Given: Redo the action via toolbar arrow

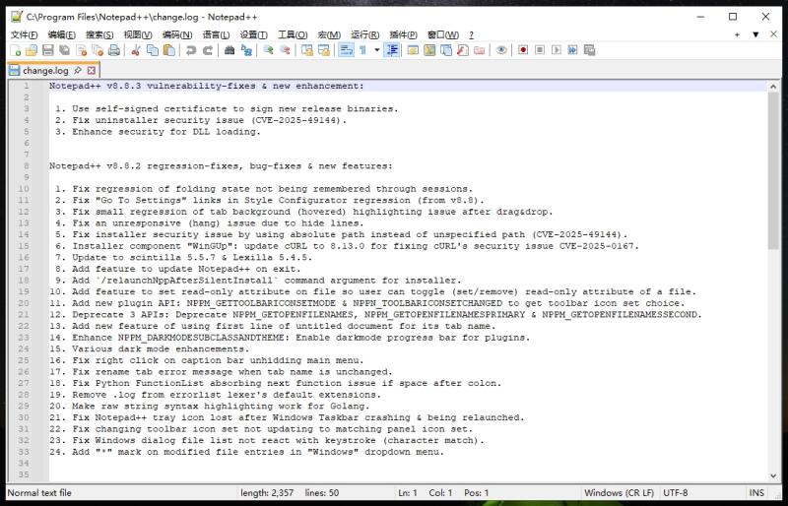Looking at the screenshot, I should click(207, 50).
